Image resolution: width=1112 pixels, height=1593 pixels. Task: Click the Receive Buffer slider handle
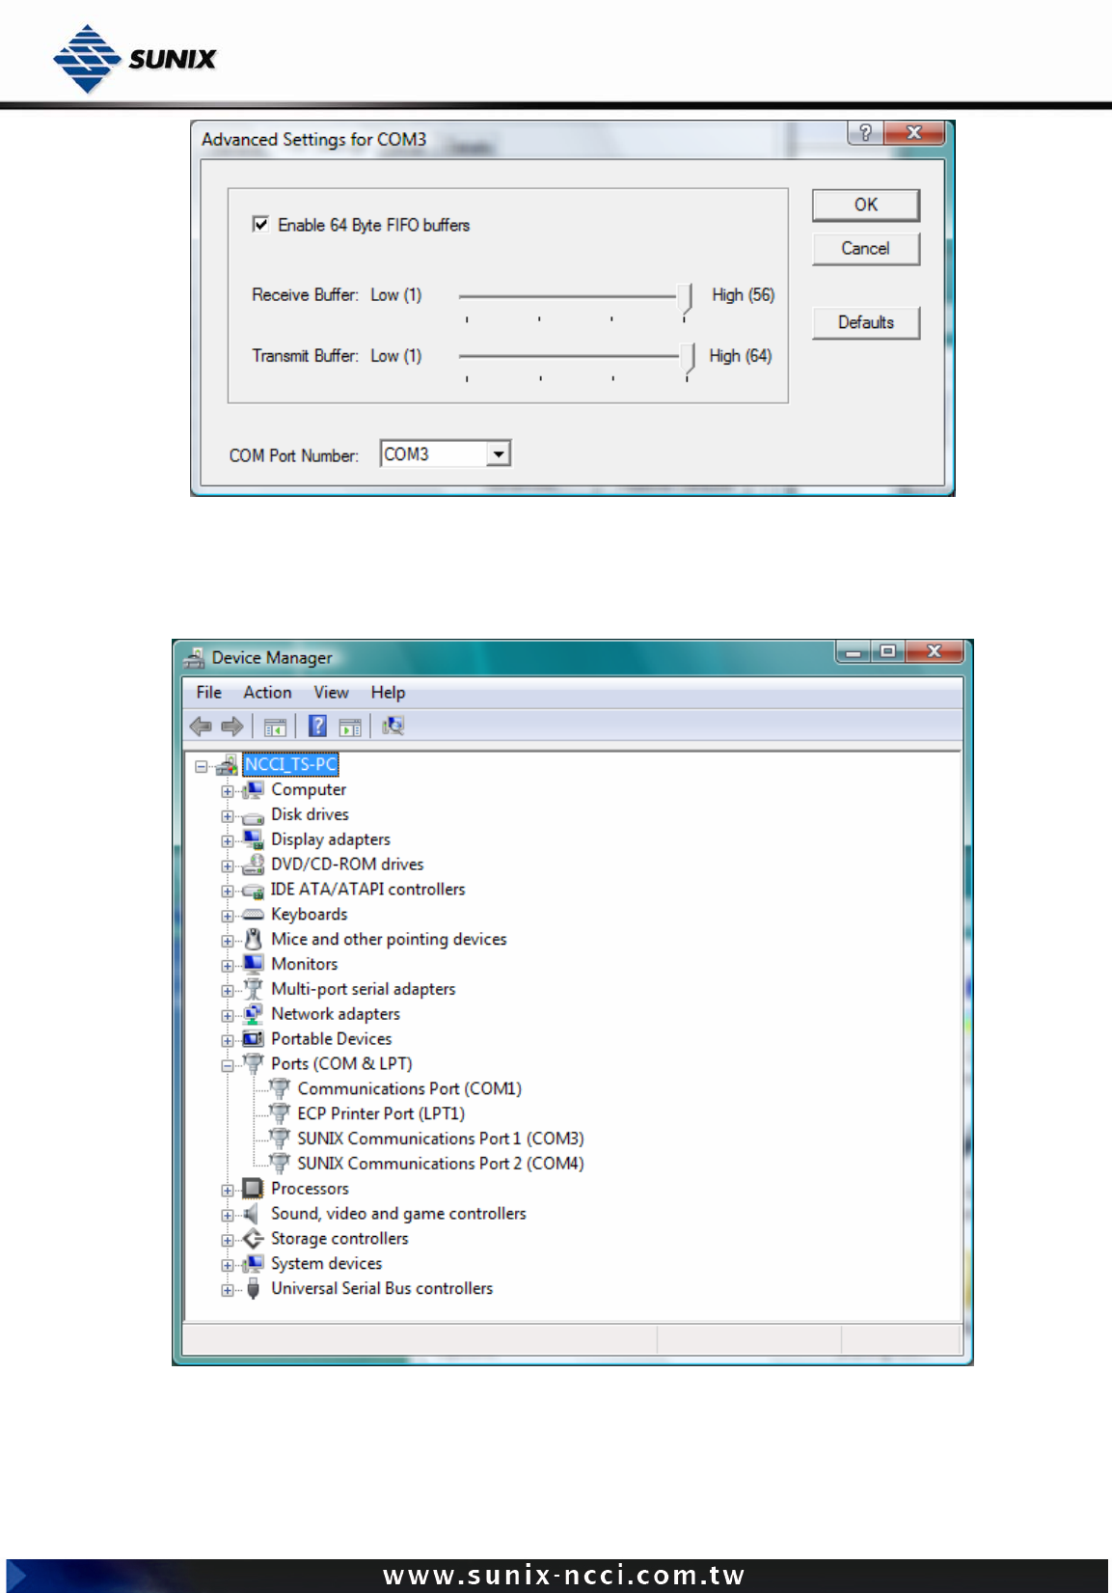point(686,299)
